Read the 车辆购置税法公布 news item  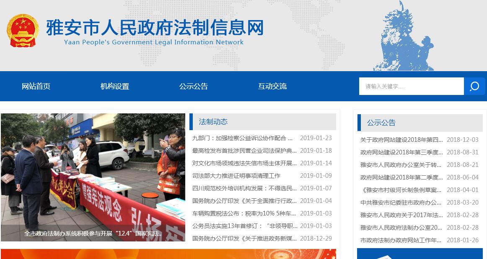click(x=244, y=213)
